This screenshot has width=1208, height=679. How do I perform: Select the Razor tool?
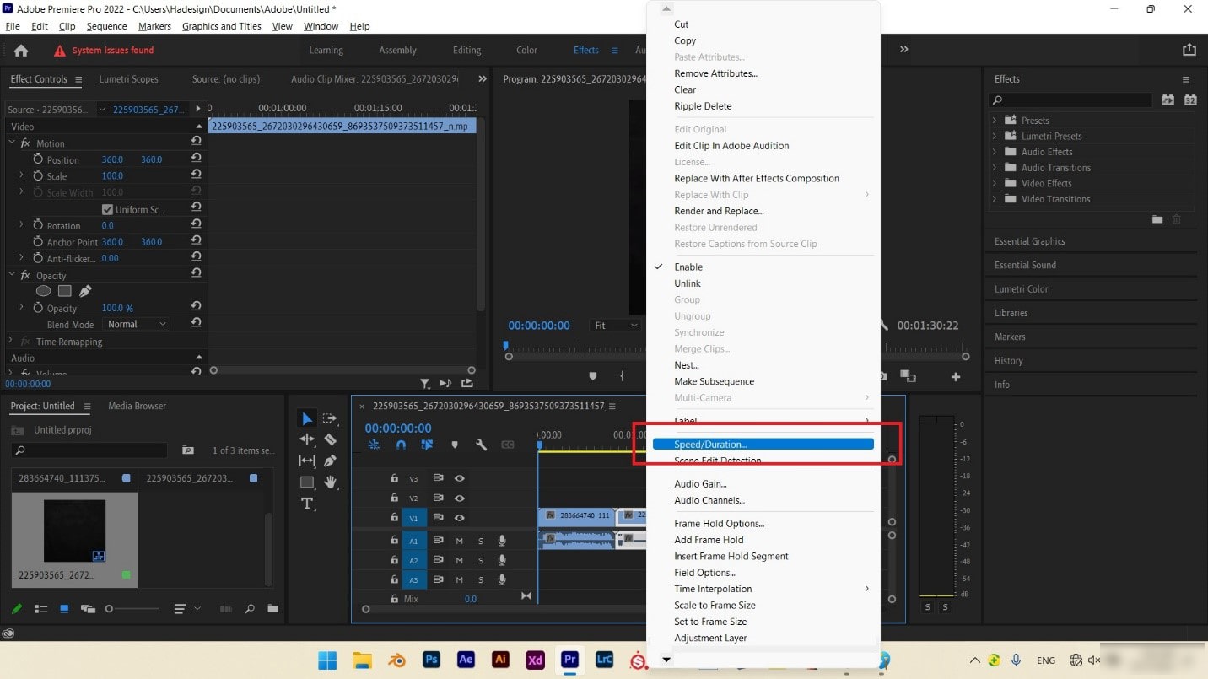(x=330, y=439)
